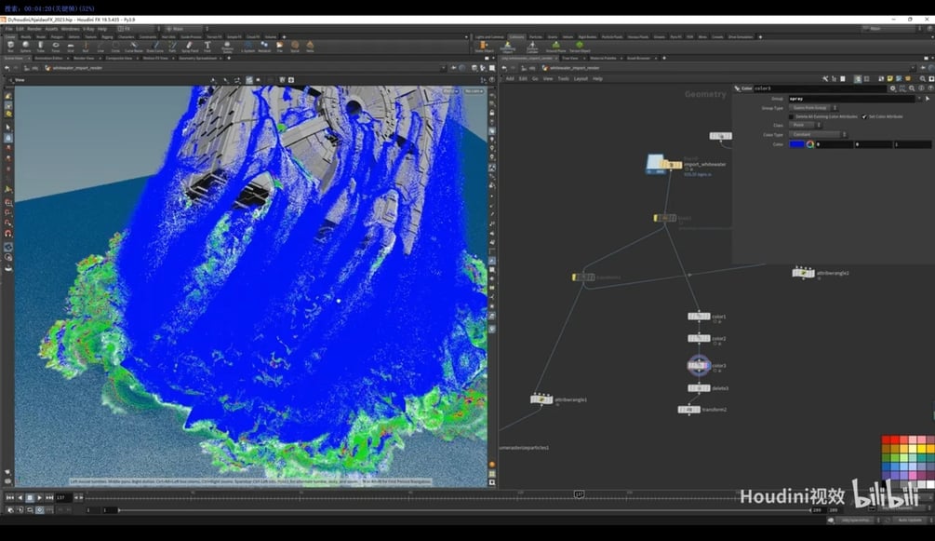
Task: Open the File menu
Action: (9, 29)
